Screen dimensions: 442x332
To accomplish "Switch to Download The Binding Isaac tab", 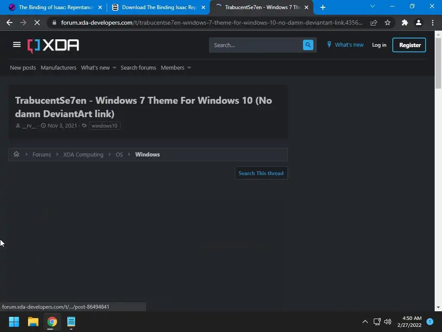I will [x=155, y=7].
